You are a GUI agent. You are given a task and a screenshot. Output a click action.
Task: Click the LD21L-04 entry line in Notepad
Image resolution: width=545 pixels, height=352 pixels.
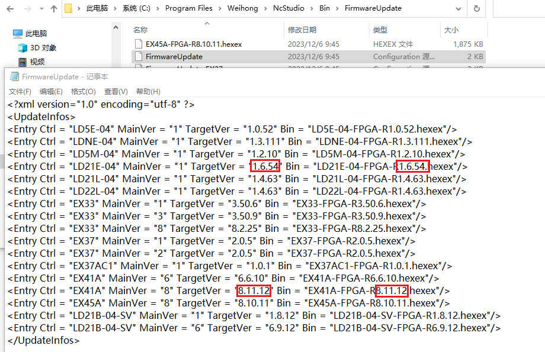tap(237, 179)
